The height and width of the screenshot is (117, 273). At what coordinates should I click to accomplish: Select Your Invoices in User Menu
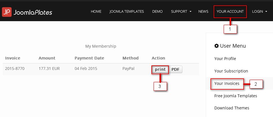(227, 83)
